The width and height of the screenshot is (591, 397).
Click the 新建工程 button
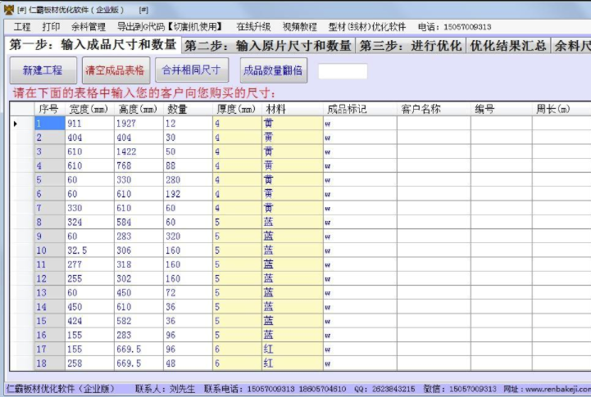[43, 70]
